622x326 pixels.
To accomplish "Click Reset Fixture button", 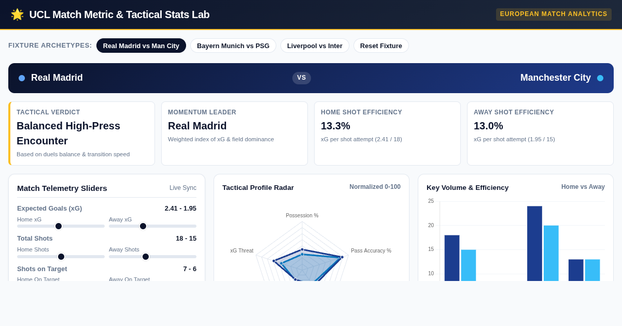I will coord(381,46).
